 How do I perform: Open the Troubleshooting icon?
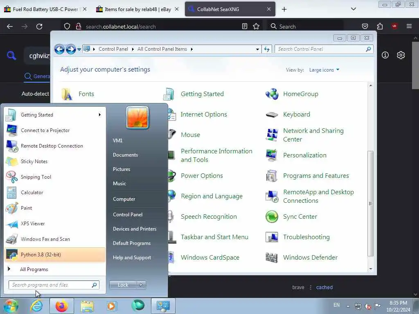272,237
